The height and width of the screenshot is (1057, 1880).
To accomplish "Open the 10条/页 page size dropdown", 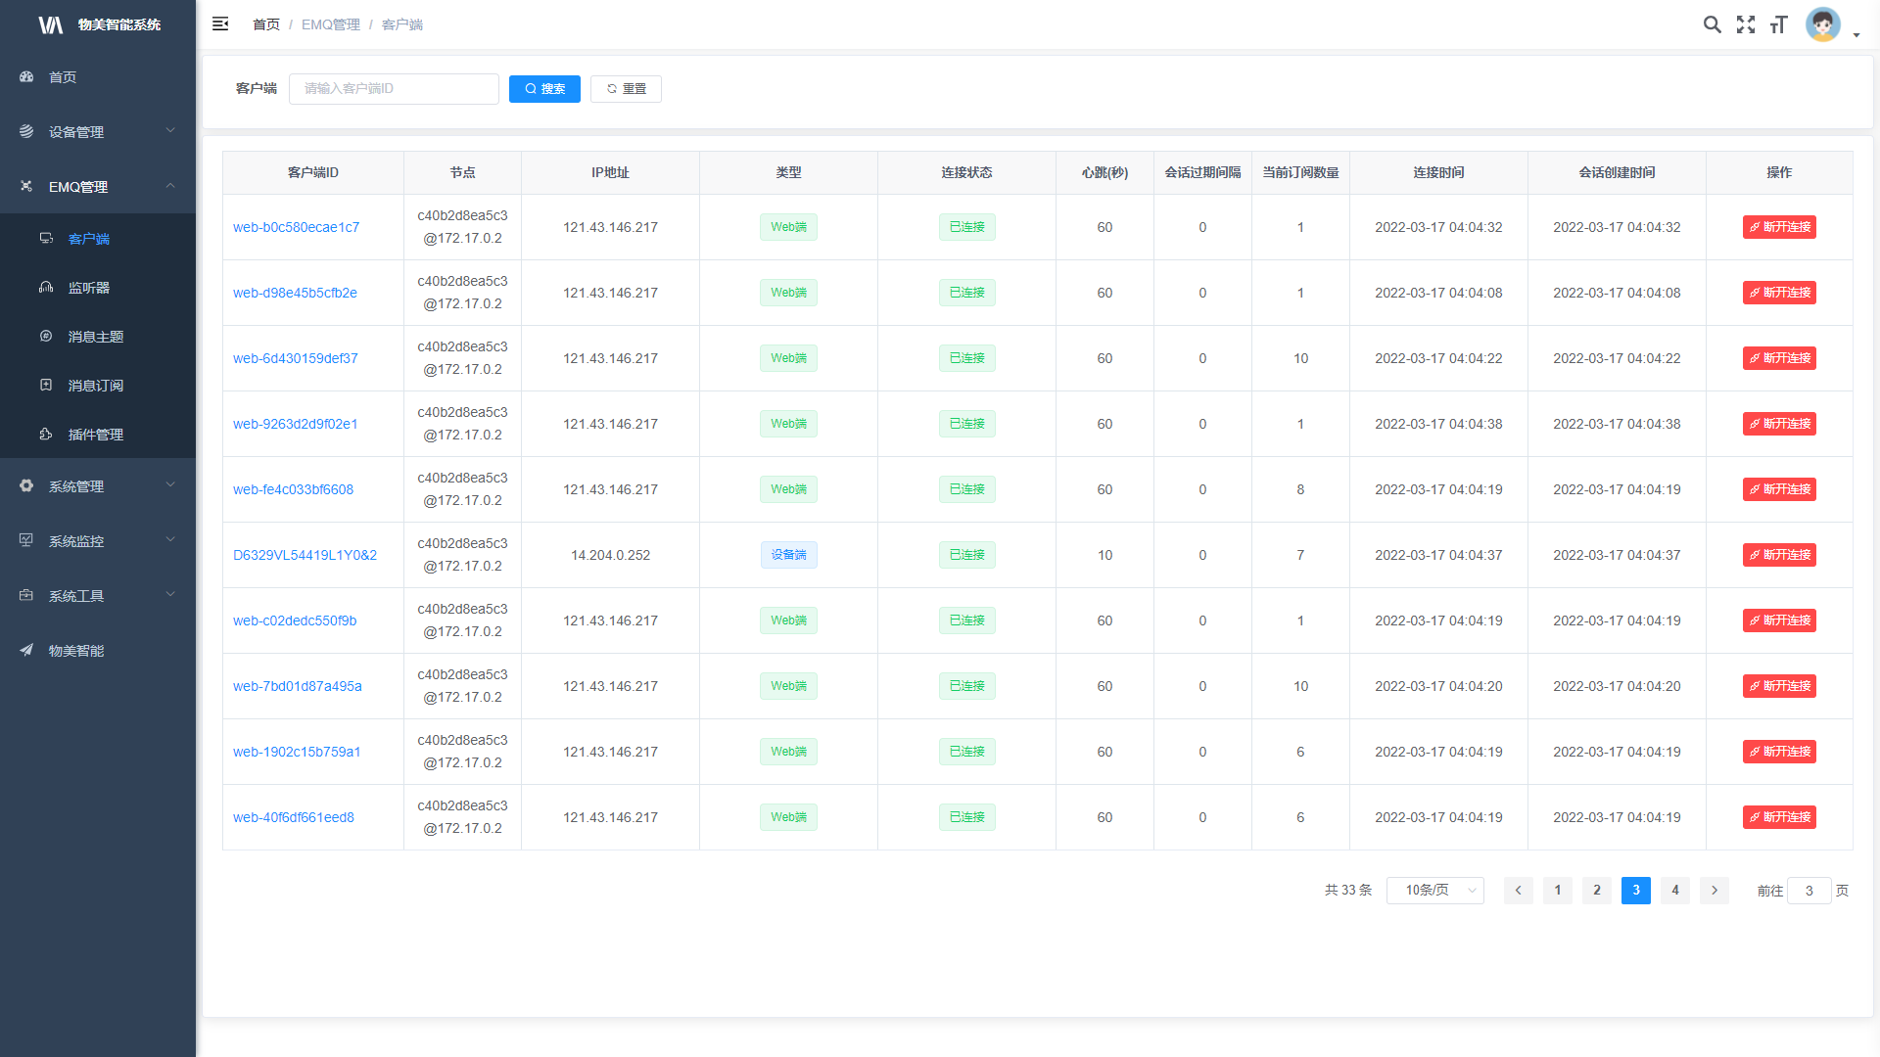I will [x=1434, y=891].
